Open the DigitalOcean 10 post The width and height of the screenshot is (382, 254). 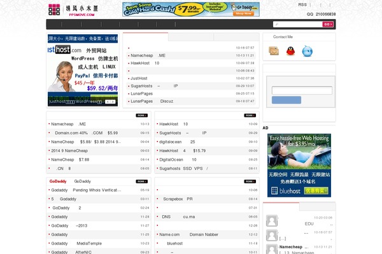tap(178, 159)
